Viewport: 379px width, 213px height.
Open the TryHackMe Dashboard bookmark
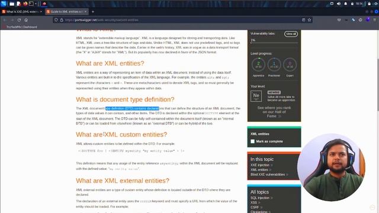(20, 27)
